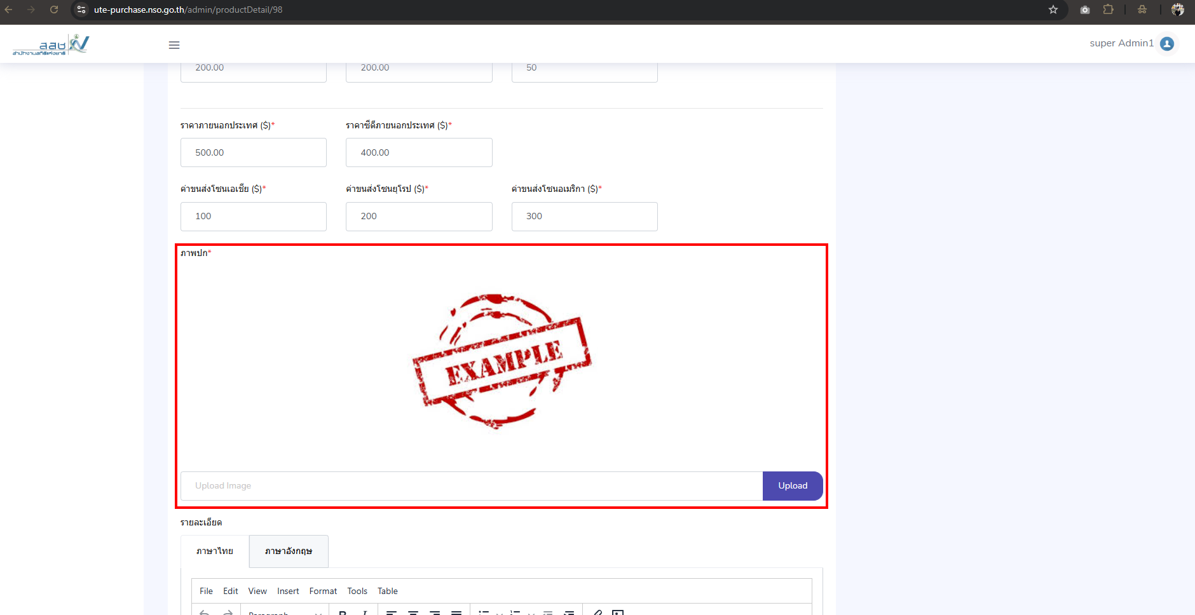Bookmark this page with the star icon
Screen dimensions: 1195x615
(1053, 10)
